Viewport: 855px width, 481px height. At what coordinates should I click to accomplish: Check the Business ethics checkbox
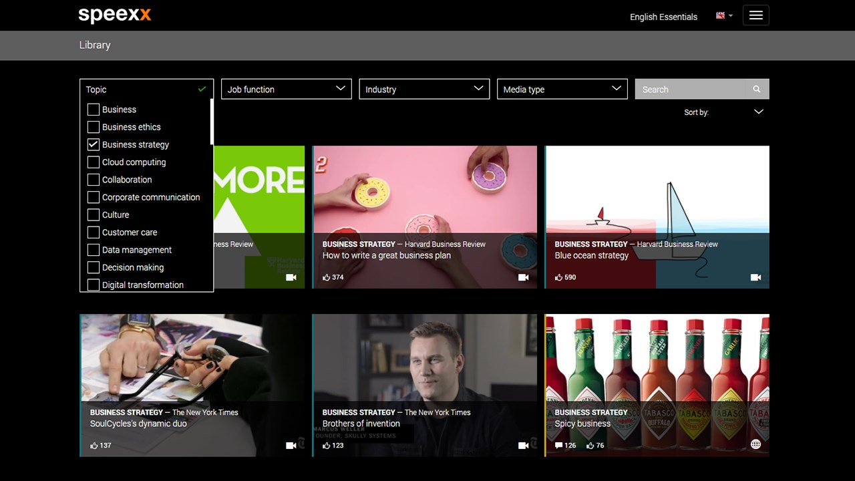(x=94, y=127)
